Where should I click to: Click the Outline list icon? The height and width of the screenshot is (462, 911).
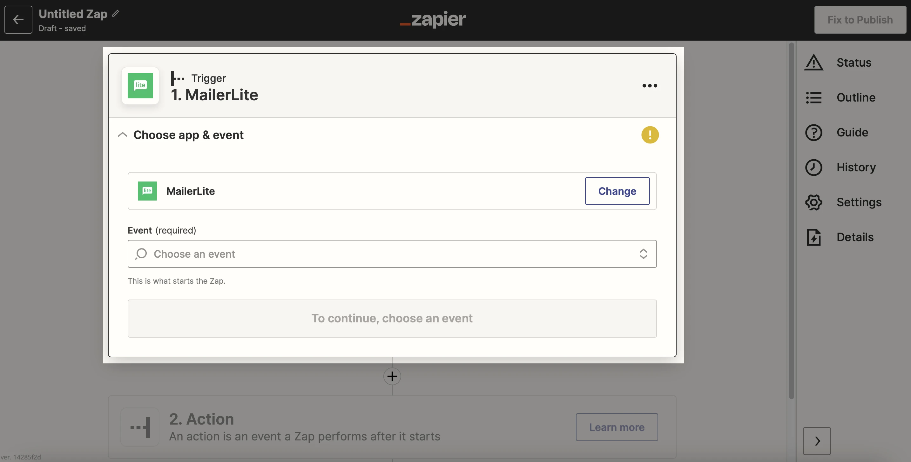coord(813,97)
